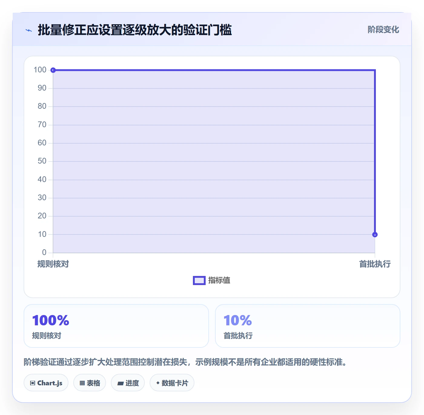Click the 100% value in the first card
Viewport: 424px width, 415px height.
point(51,320)
